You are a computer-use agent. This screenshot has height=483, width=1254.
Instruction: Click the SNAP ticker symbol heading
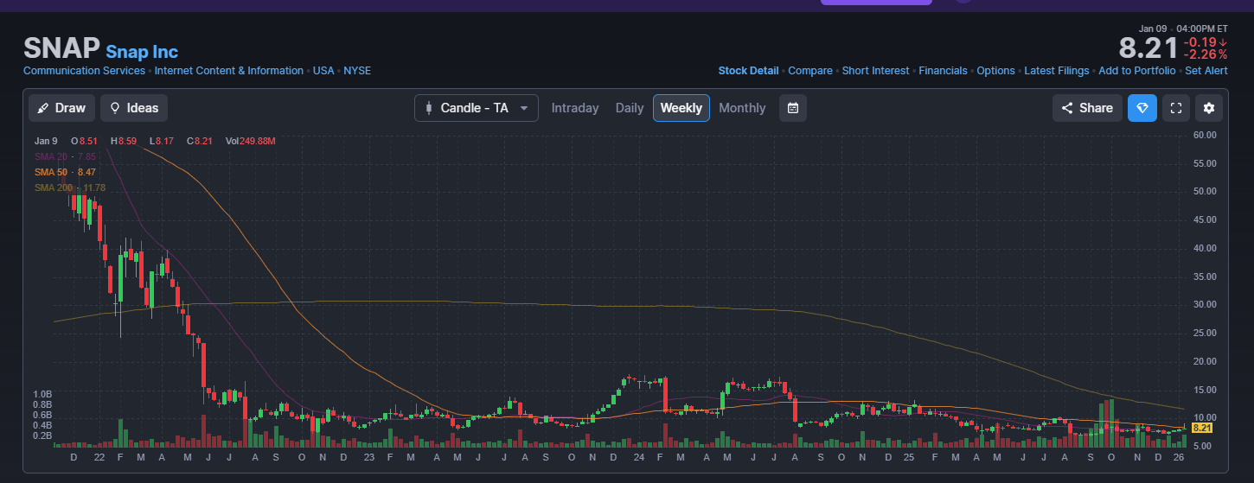tap(61, 48)
